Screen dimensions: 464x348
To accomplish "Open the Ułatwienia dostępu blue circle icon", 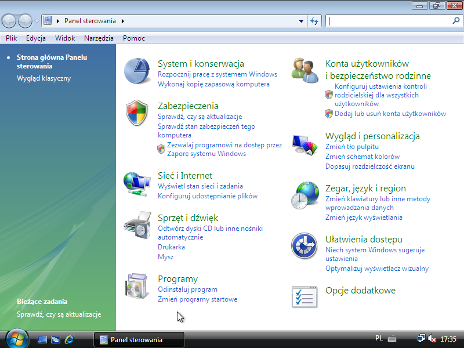I will click(304, 246).
